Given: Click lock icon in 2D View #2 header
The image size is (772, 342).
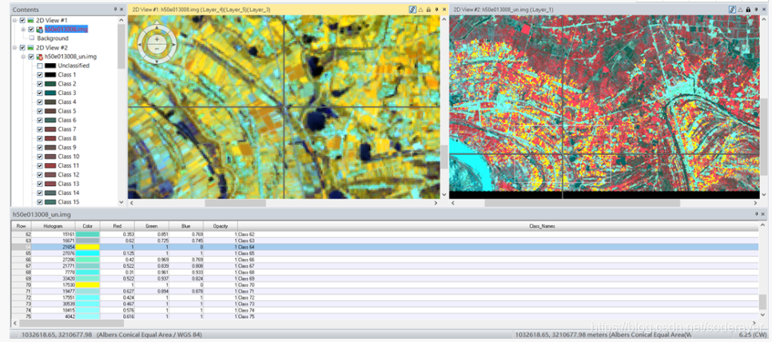Looking at the screenshot, I should pos(748,9).
